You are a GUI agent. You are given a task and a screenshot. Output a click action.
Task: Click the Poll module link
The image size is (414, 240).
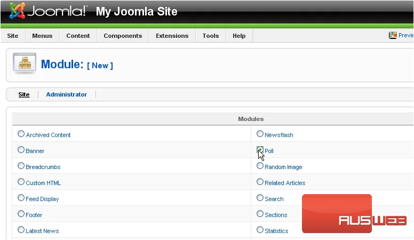click(269, 151)
